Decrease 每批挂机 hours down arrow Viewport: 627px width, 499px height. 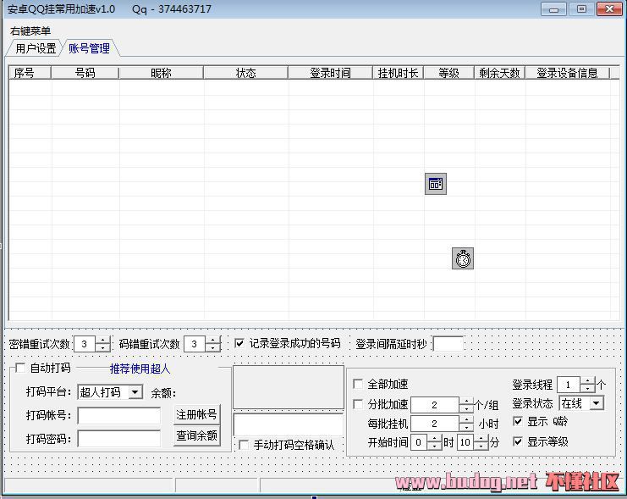coord(466,427)
